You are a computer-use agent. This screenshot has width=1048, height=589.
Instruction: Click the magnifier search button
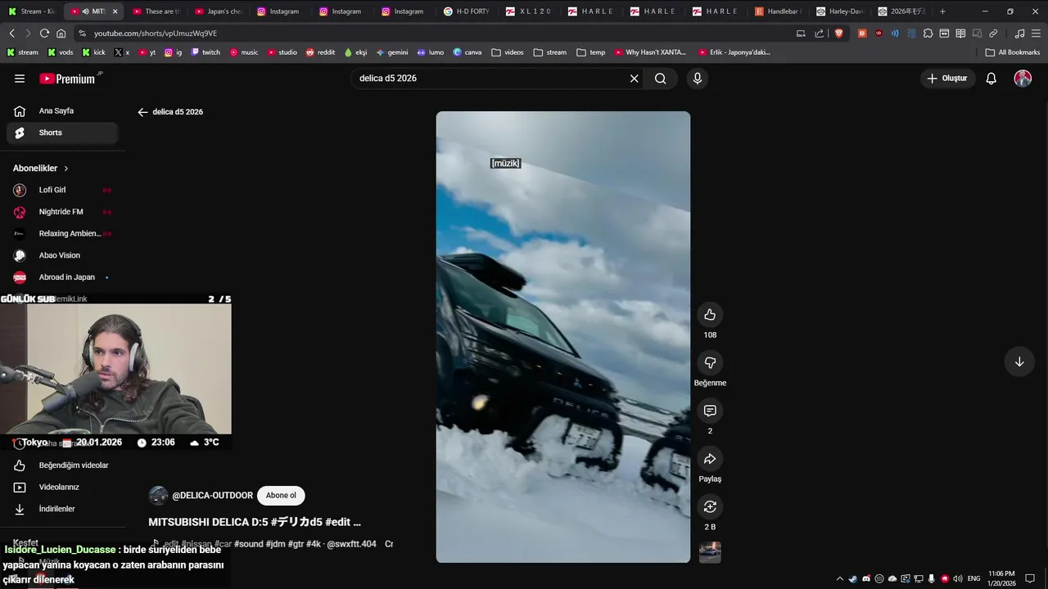coord(660,79)
